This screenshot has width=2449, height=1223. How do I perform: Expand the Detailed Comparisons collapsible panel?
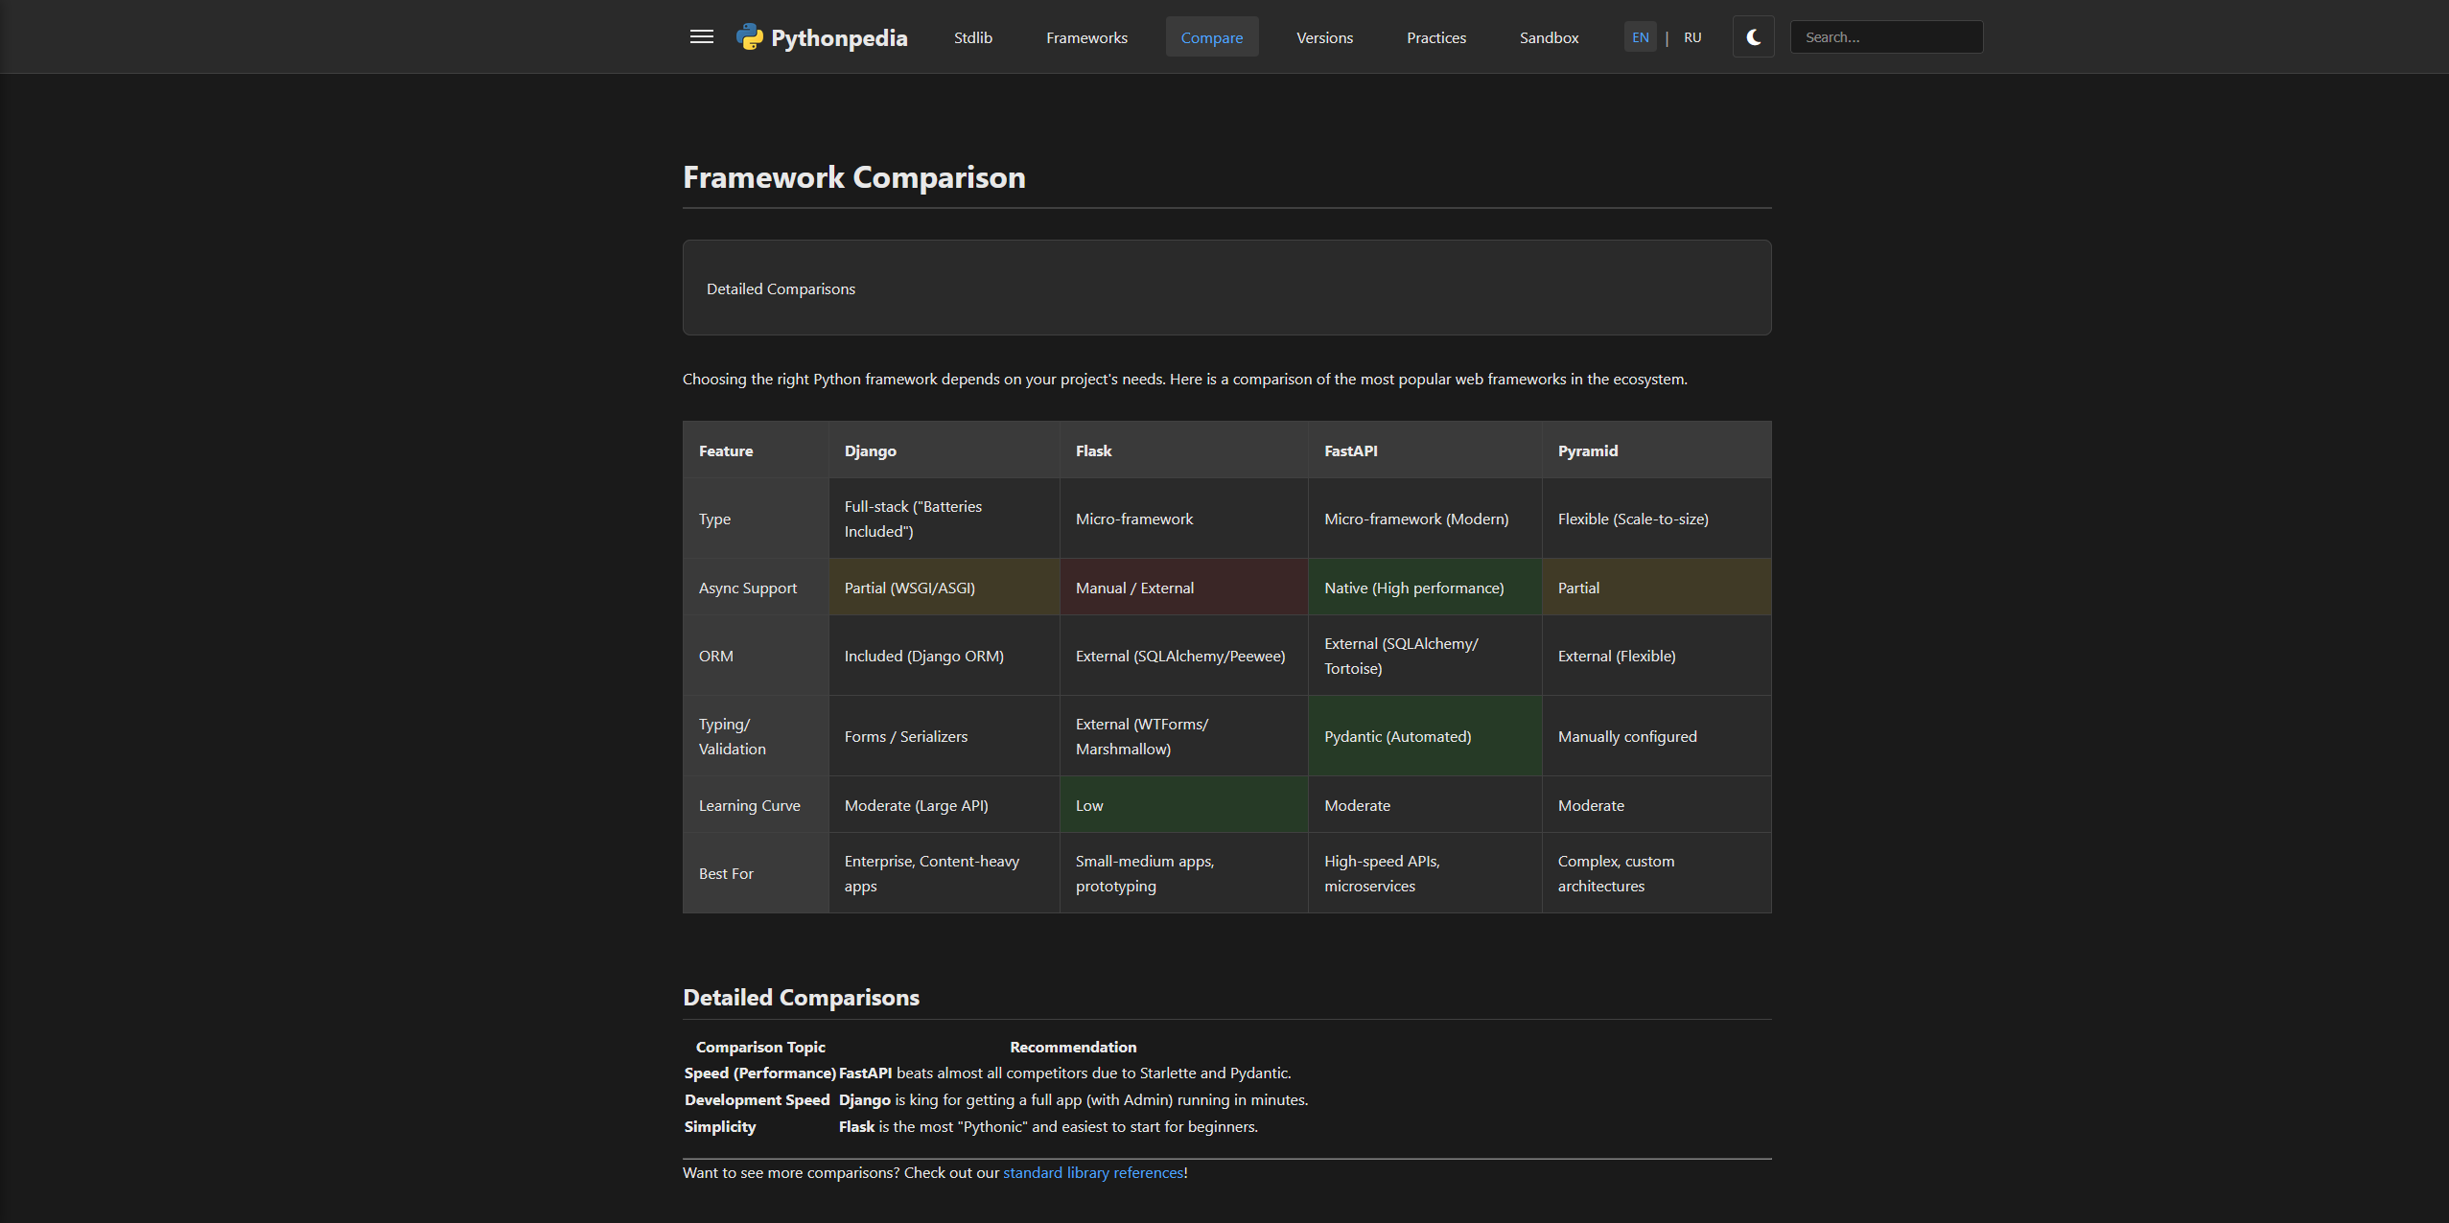click(780, 288)
